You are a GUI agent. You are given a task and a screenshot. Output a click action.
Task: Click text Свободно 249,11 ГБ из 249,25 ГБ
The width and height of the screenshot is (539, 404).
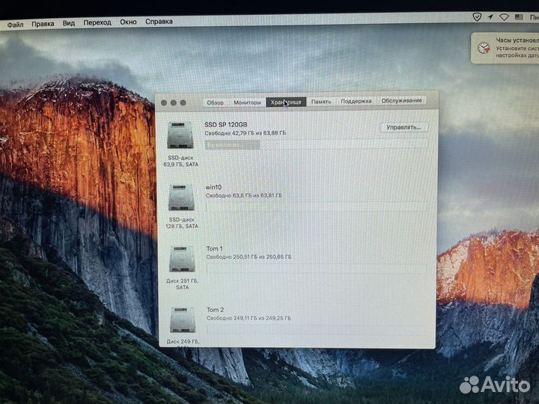[249, 319]
